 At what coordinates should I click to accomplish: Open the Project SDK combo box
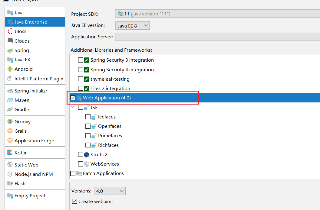(x=218, y=14)
